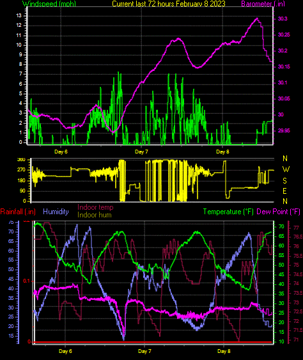Select the Rainfall (.in) legend label
This screenshot has width=303, height=360.
(18, 212)
